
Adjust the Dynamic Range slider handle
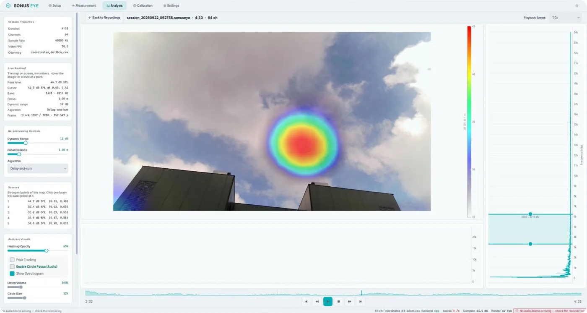[x=25, y=143]
